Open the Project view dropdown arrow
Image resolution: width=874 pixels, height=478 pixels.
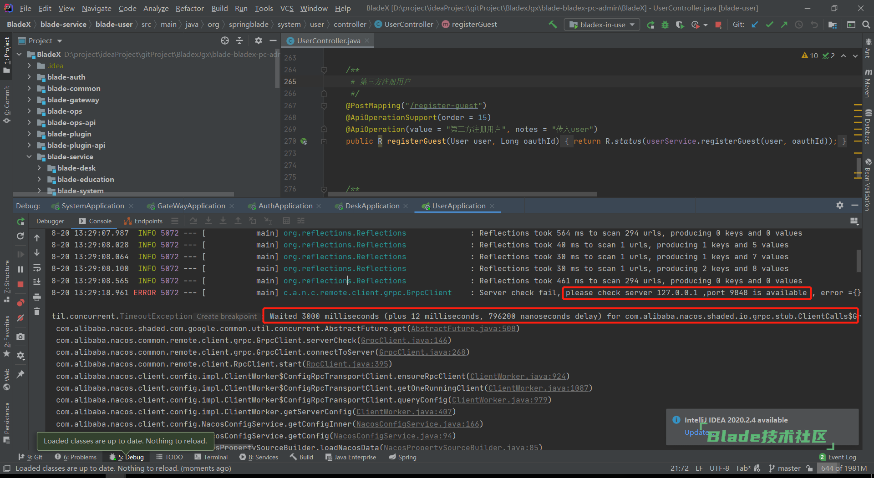60,41
